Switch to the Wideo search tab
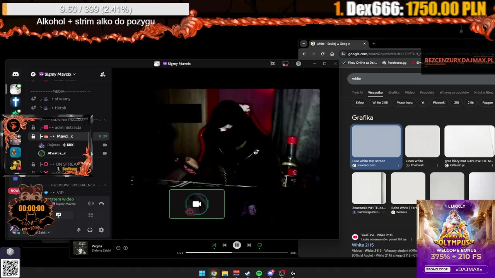This screenshot has height=278, width=495. [410, 93]
